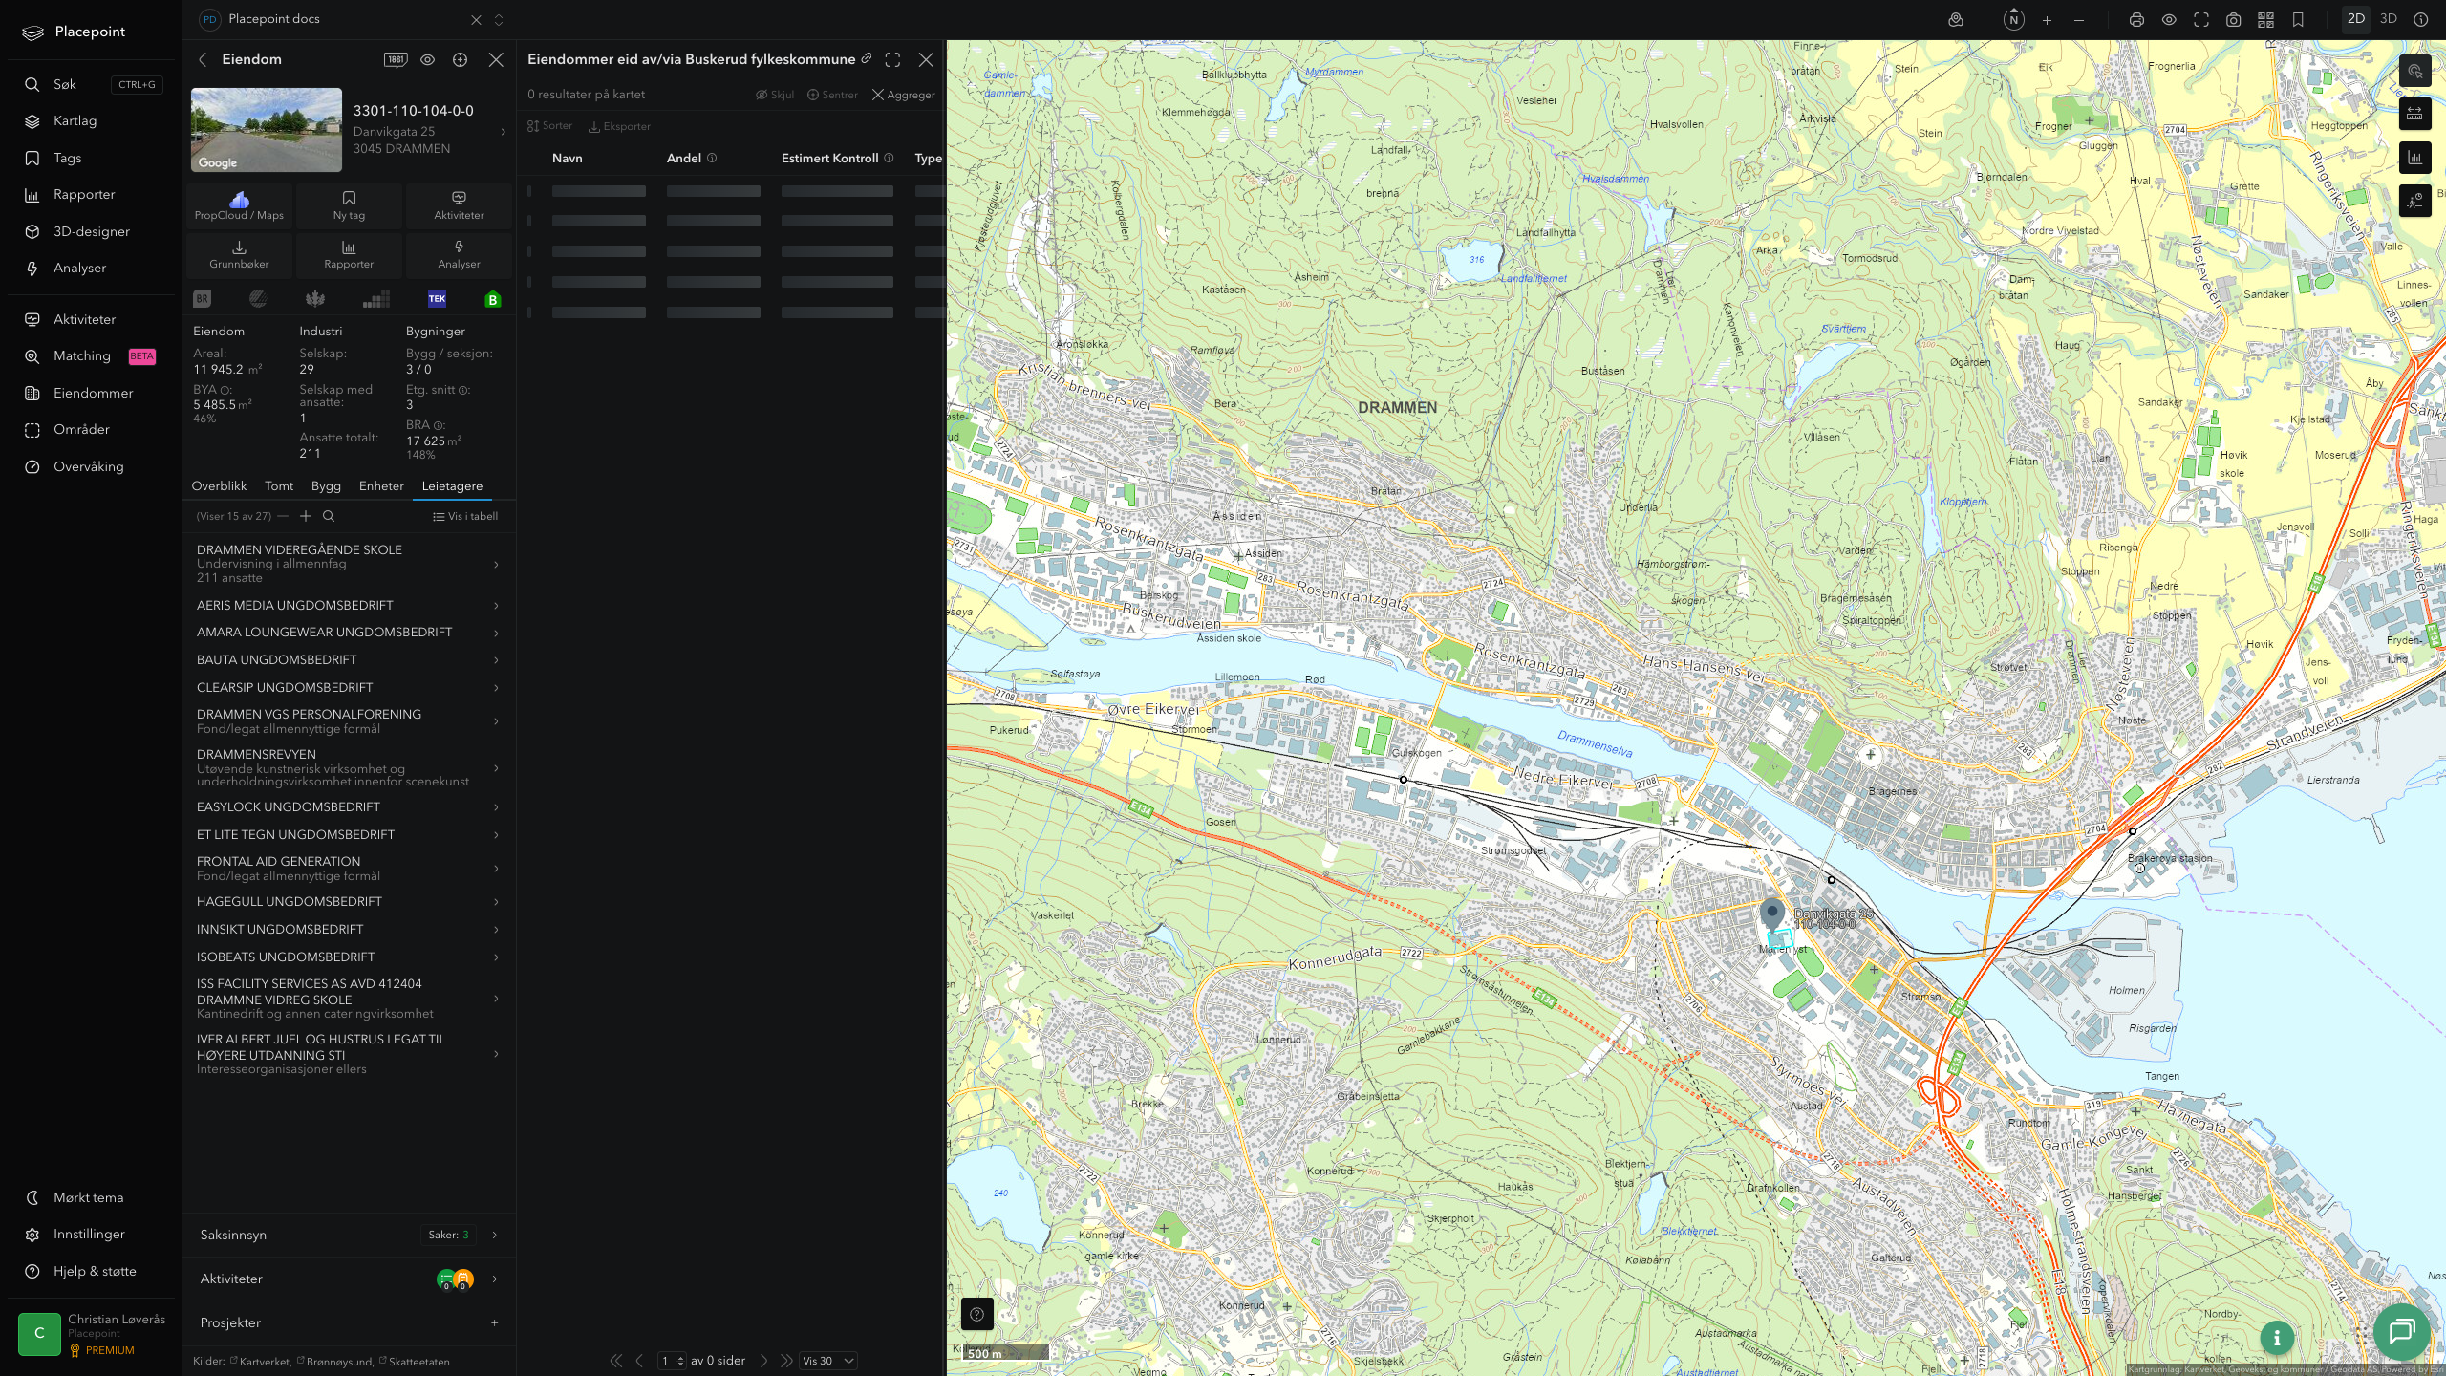Add a project with Prosjekter plus
Image resolution: width=2446 pixels, height=1376 pixels.
pyautogui.click(x=494, y=1322)
